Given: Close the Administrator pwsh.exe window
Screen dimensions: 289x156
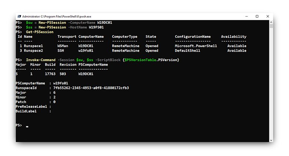Looking at the screenshot, I should (x=268, y=17).
